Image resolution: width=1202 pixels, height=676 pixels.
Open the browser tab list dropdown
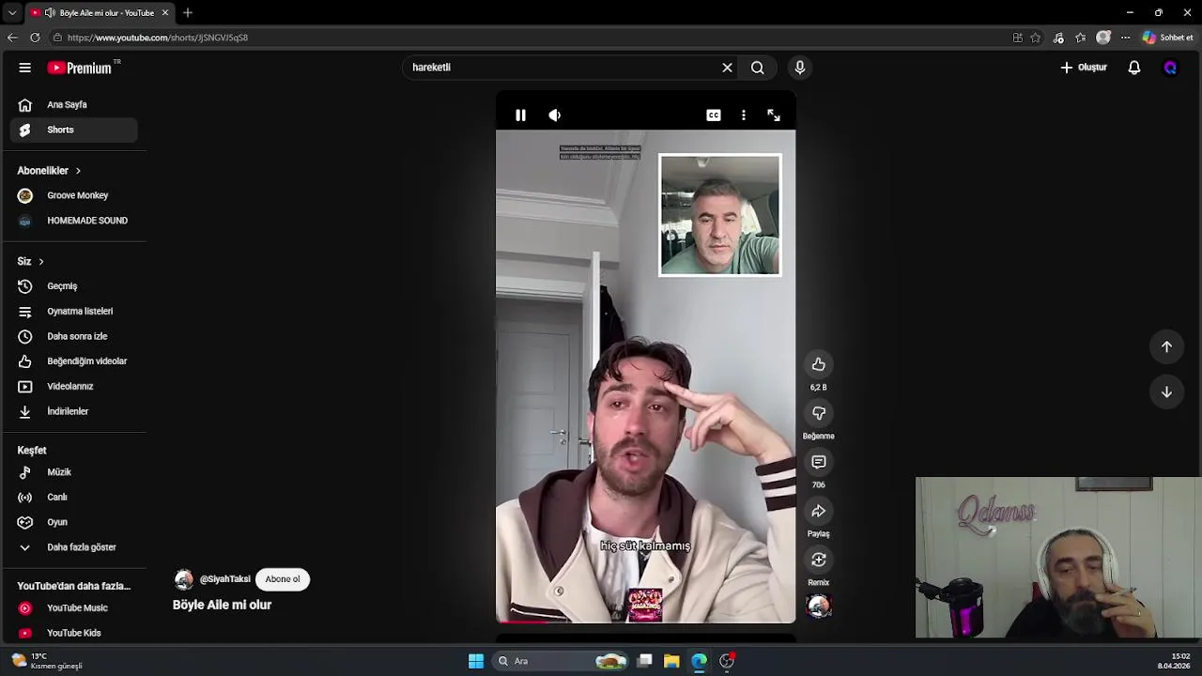pyautogui.click(x=12, y=13)
